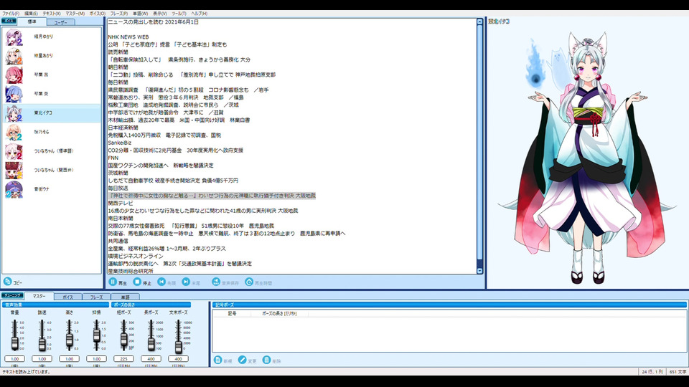Click the コピー (copy) voice preset icon

[7, 282]
